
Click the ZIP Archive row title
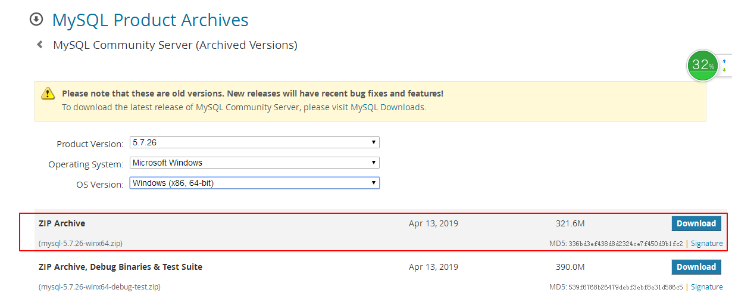62,223
